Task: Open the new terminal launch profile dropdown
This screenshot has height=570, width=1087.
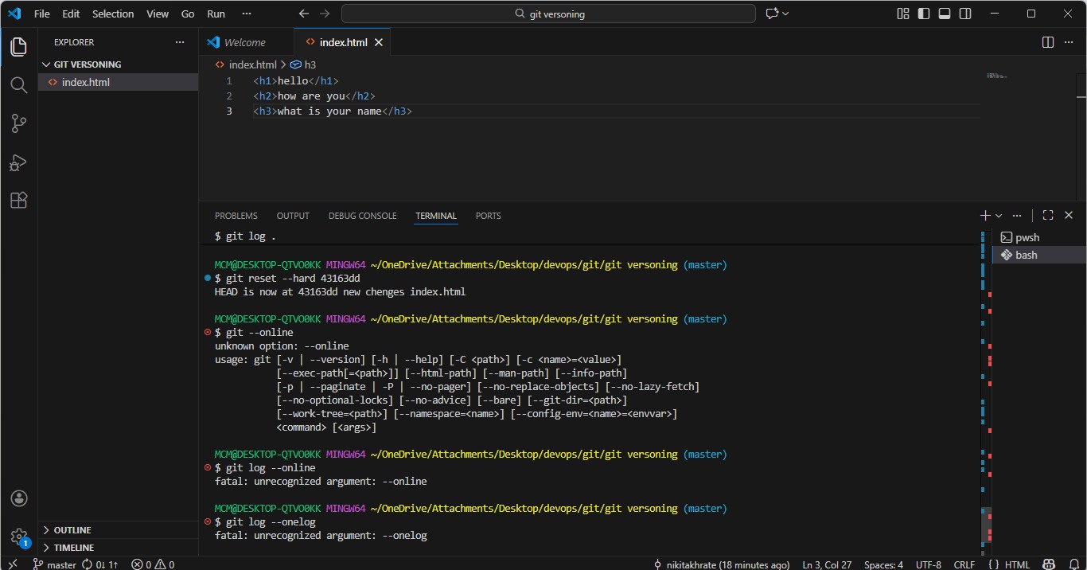Action: [x=999, y=216]
